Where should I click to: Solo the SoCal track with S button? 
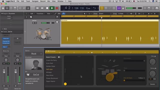[36, 23]
